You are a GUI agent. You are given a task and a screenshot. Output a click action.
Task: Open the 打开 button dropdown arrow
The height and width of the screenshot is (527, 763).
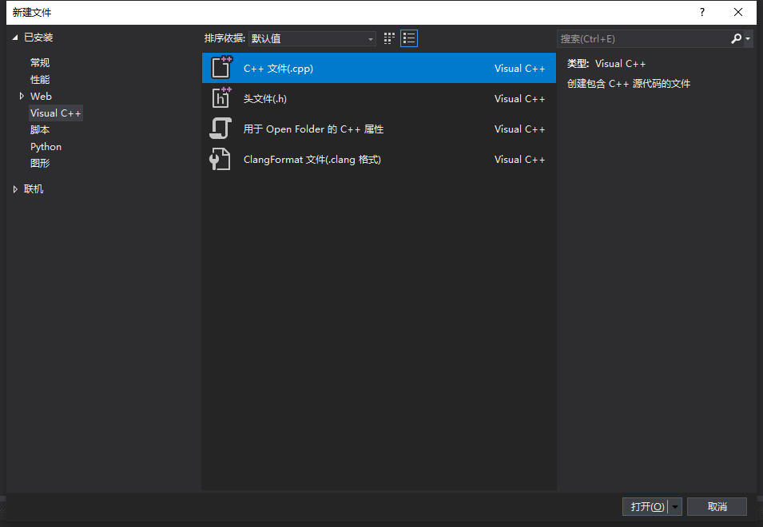coord(675,506)
